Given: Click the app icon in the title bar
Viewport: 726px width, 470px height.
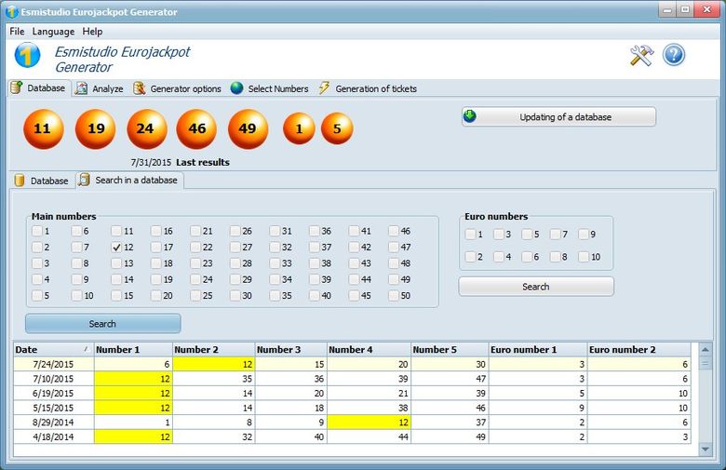Looking at the screenshot, I should coord(12,11).
